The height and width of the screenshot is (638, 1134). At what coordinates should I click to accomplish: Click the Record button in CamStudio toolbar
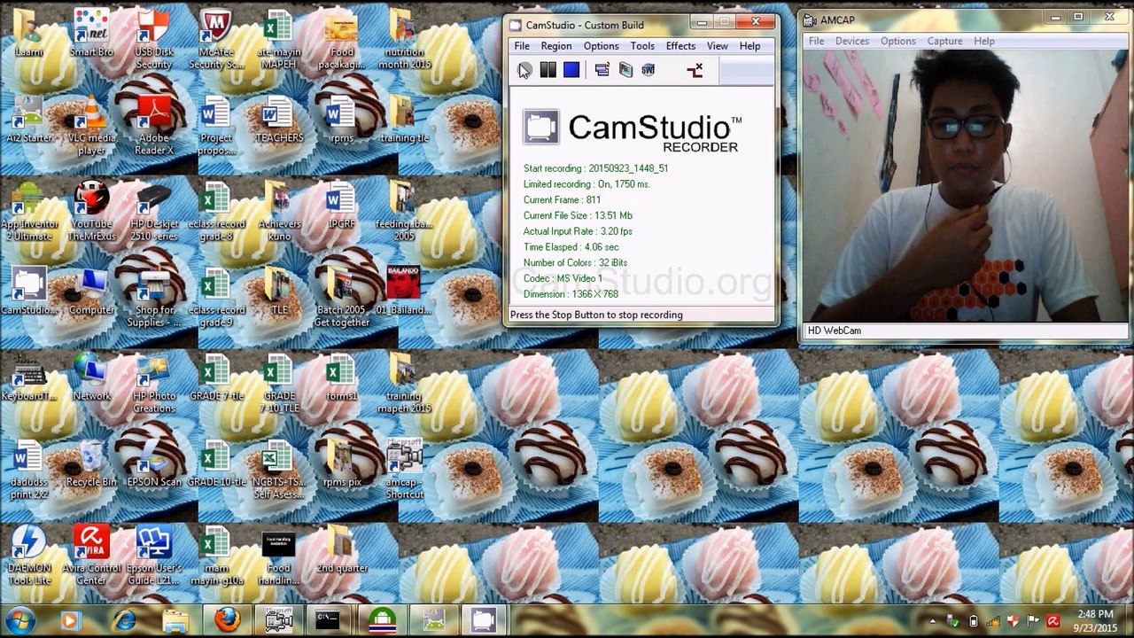(x=524, y=70)
